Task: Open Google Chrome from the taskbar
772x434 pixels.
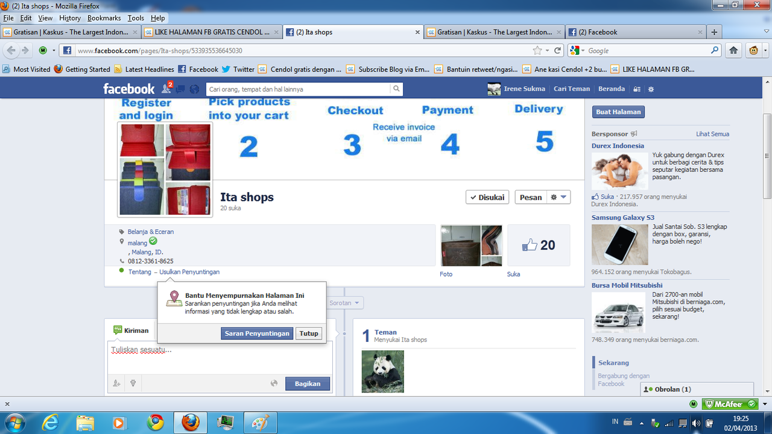Action: (155, 422)
